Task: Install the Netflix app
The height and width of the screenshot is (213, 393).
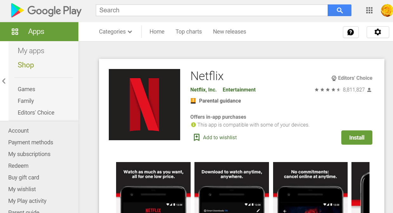Action: [x=357, y=137]
